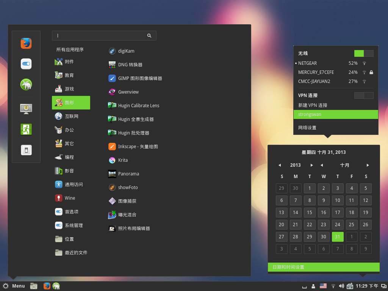Launch Krita painting application
Screen dimensions: 388x291
118,160
